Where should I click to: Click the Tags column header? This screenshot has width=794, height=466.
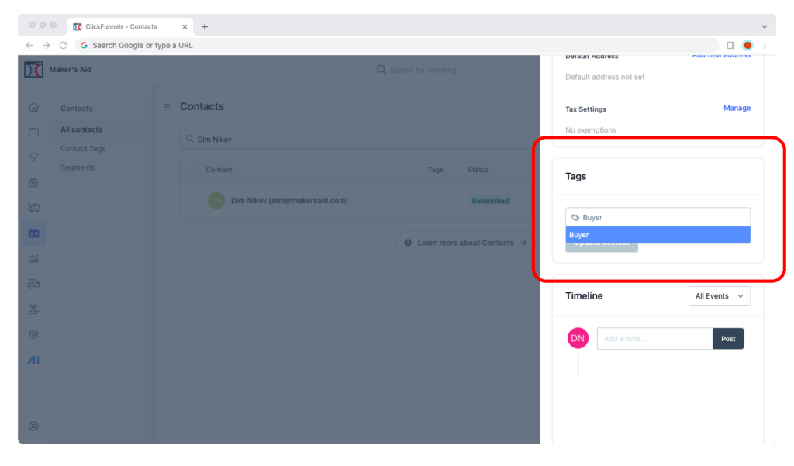click(436, 170)
